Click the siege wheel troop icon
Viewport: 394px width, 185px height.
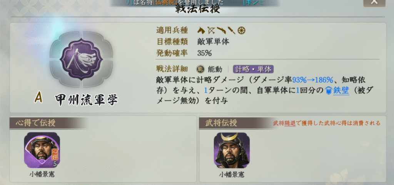pos(242,31)
